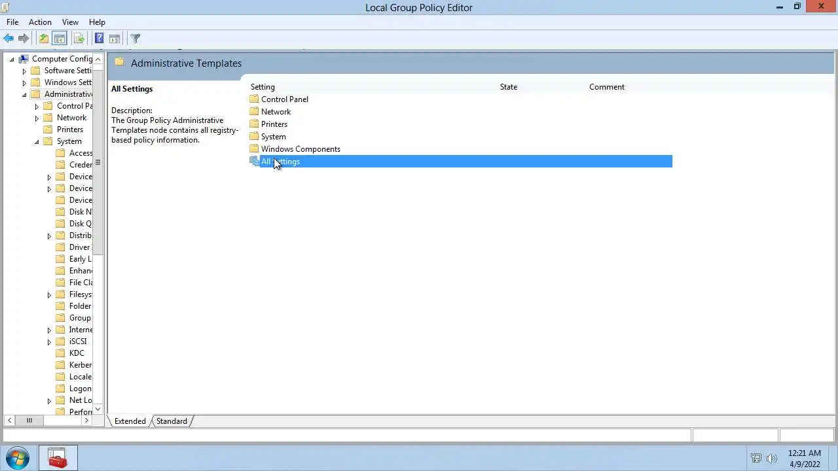
Task: Click the app icon in title bar
Action: [5, 7]
